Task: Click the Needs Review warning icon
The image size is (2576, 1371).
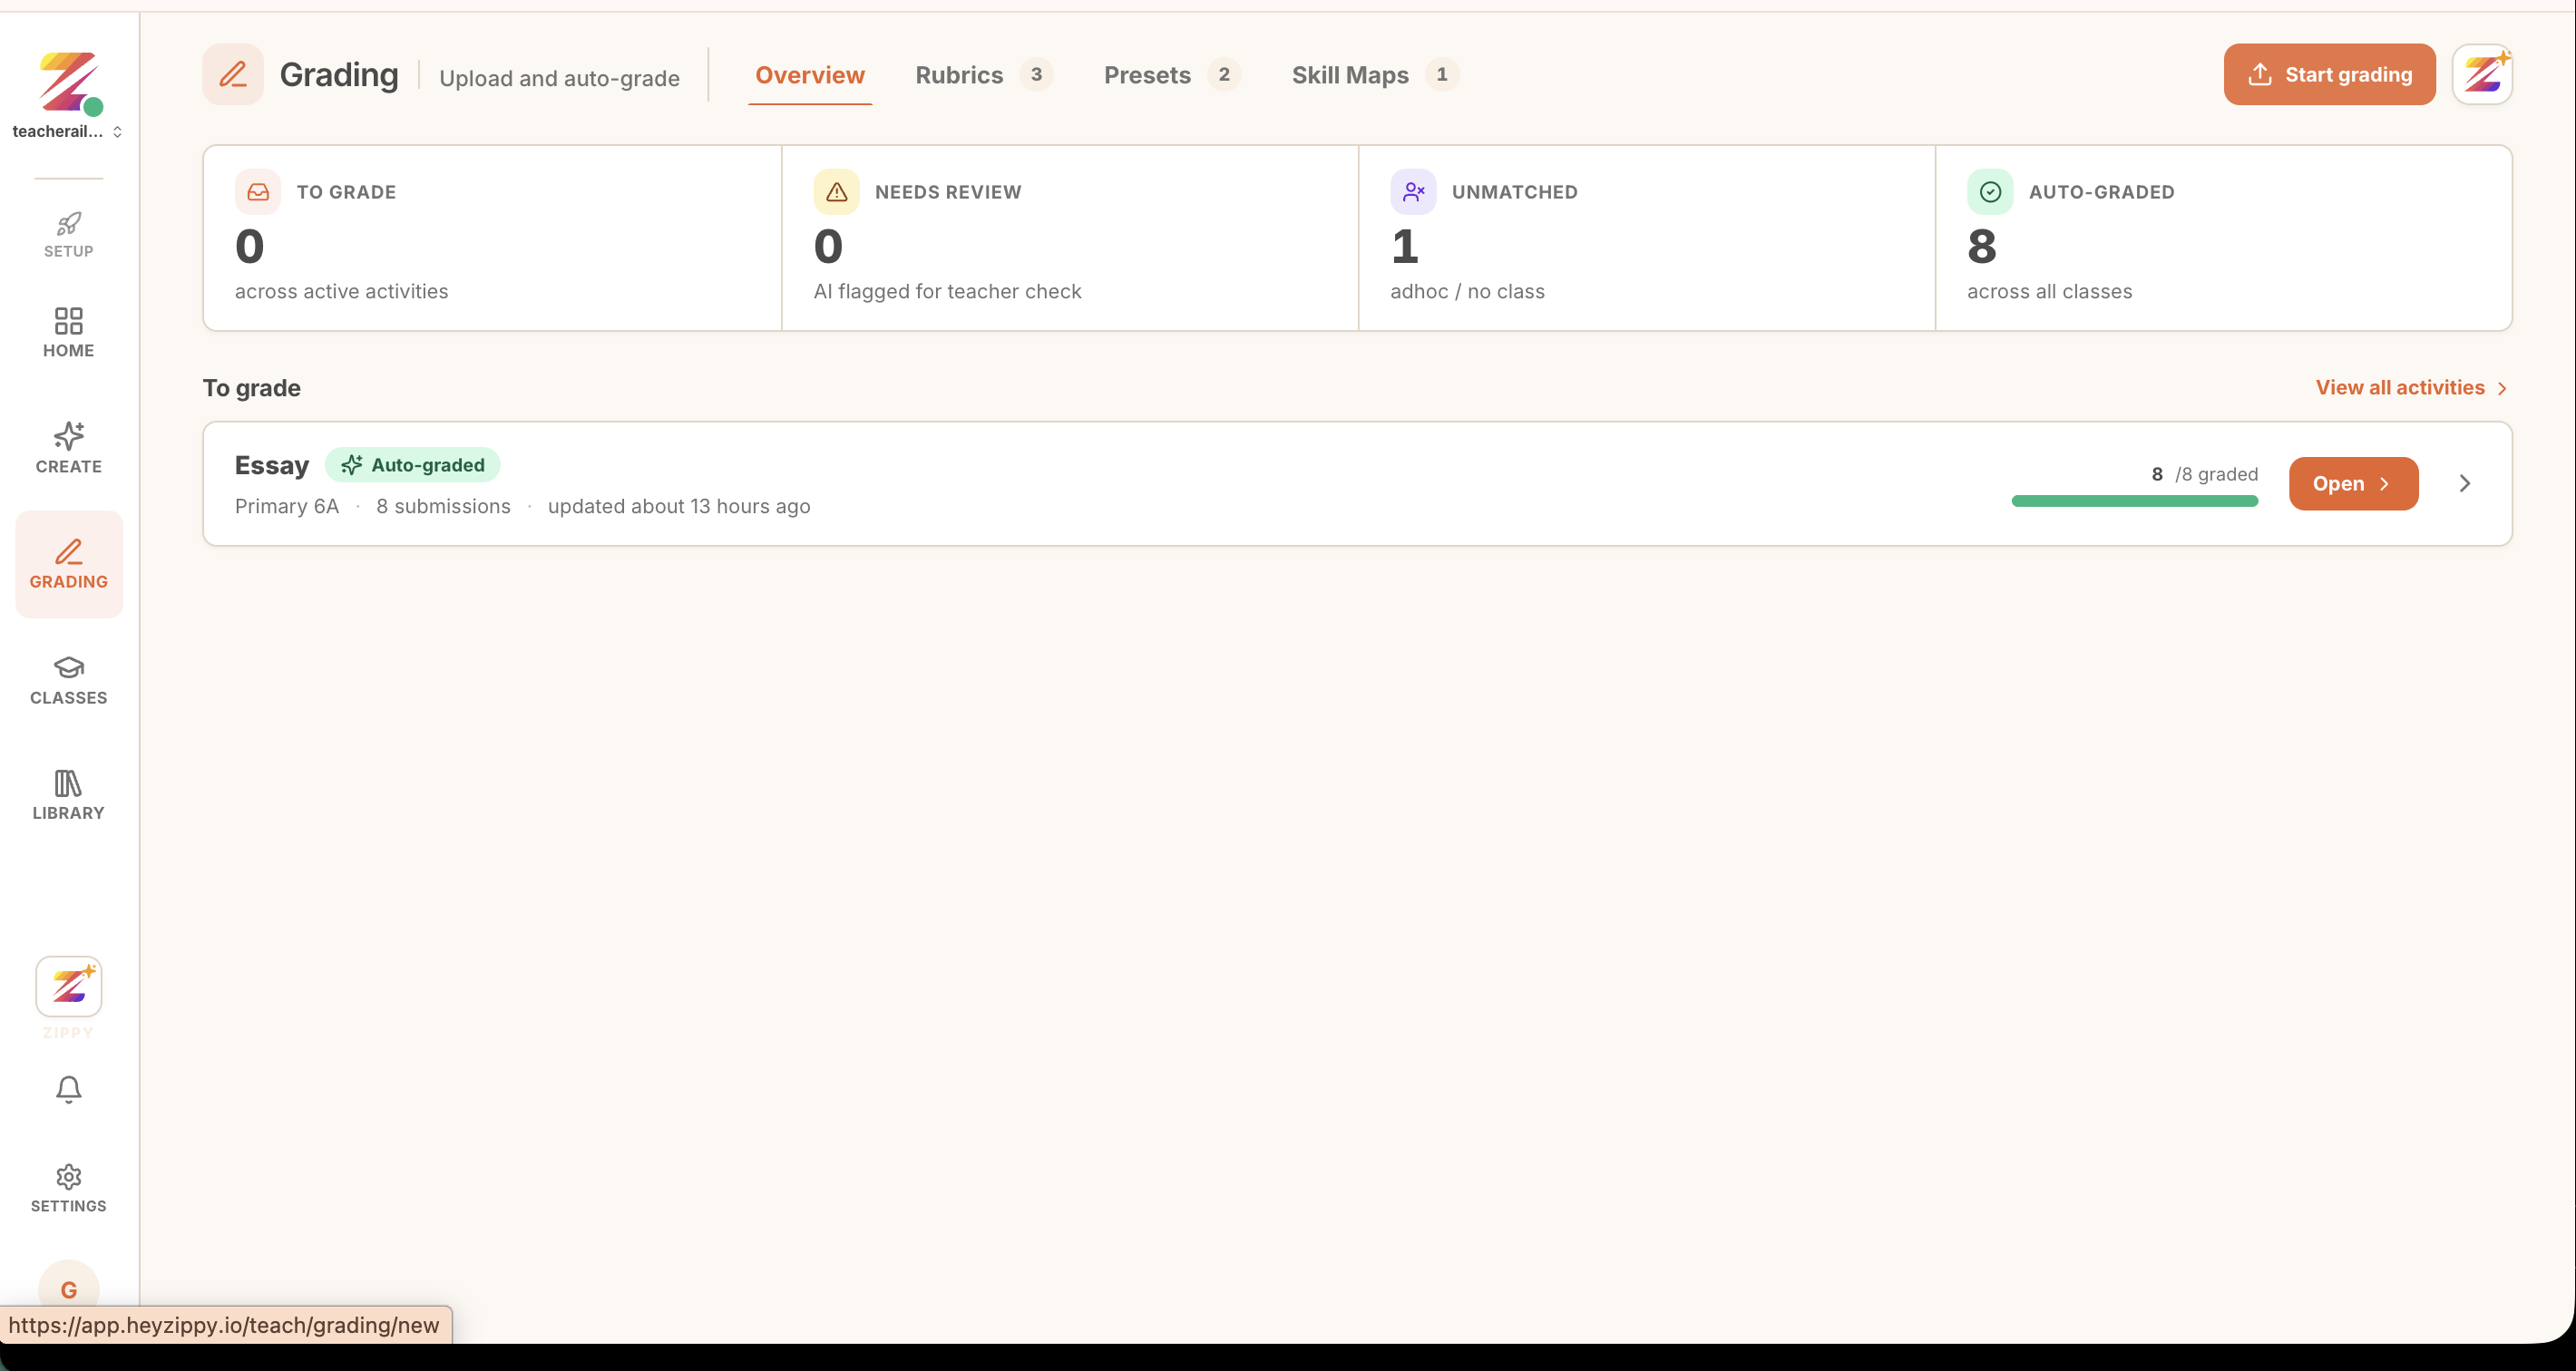Action: point(836,192)
